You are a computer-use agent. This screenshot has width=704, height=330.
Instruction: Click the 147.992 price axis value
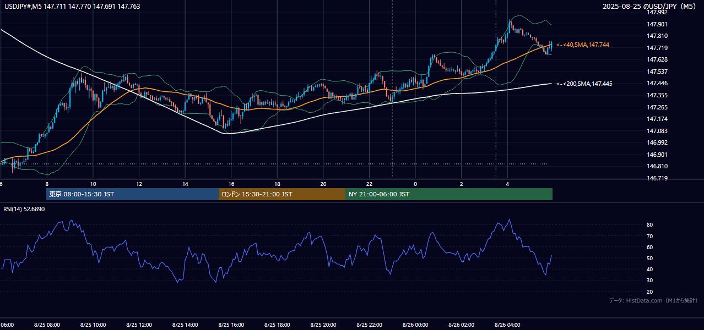658,12
